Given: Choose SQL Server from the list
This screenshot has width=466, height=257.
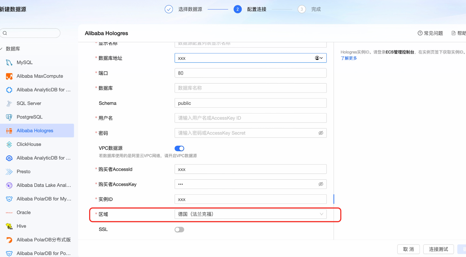Looking at the screenshot, I should pos(37,103).
